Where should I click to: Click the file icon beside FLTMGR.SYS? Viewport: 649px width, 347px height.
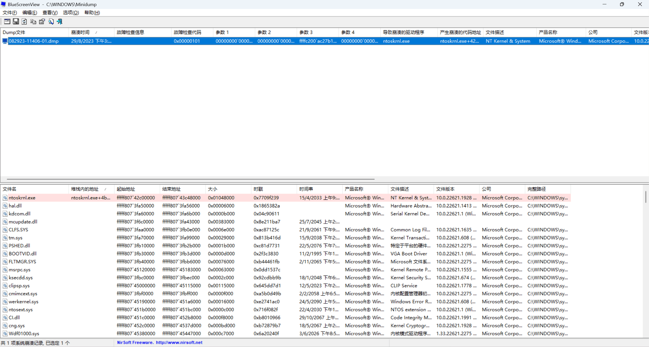pyautogui.click(x=5, y=262)
